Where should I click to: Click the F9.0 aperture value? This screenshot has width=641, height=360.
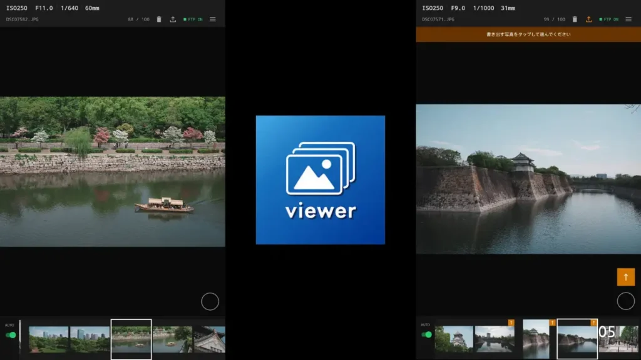click(458, 7)
